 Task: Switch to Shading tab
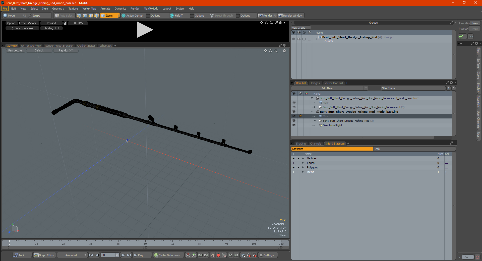300,144
